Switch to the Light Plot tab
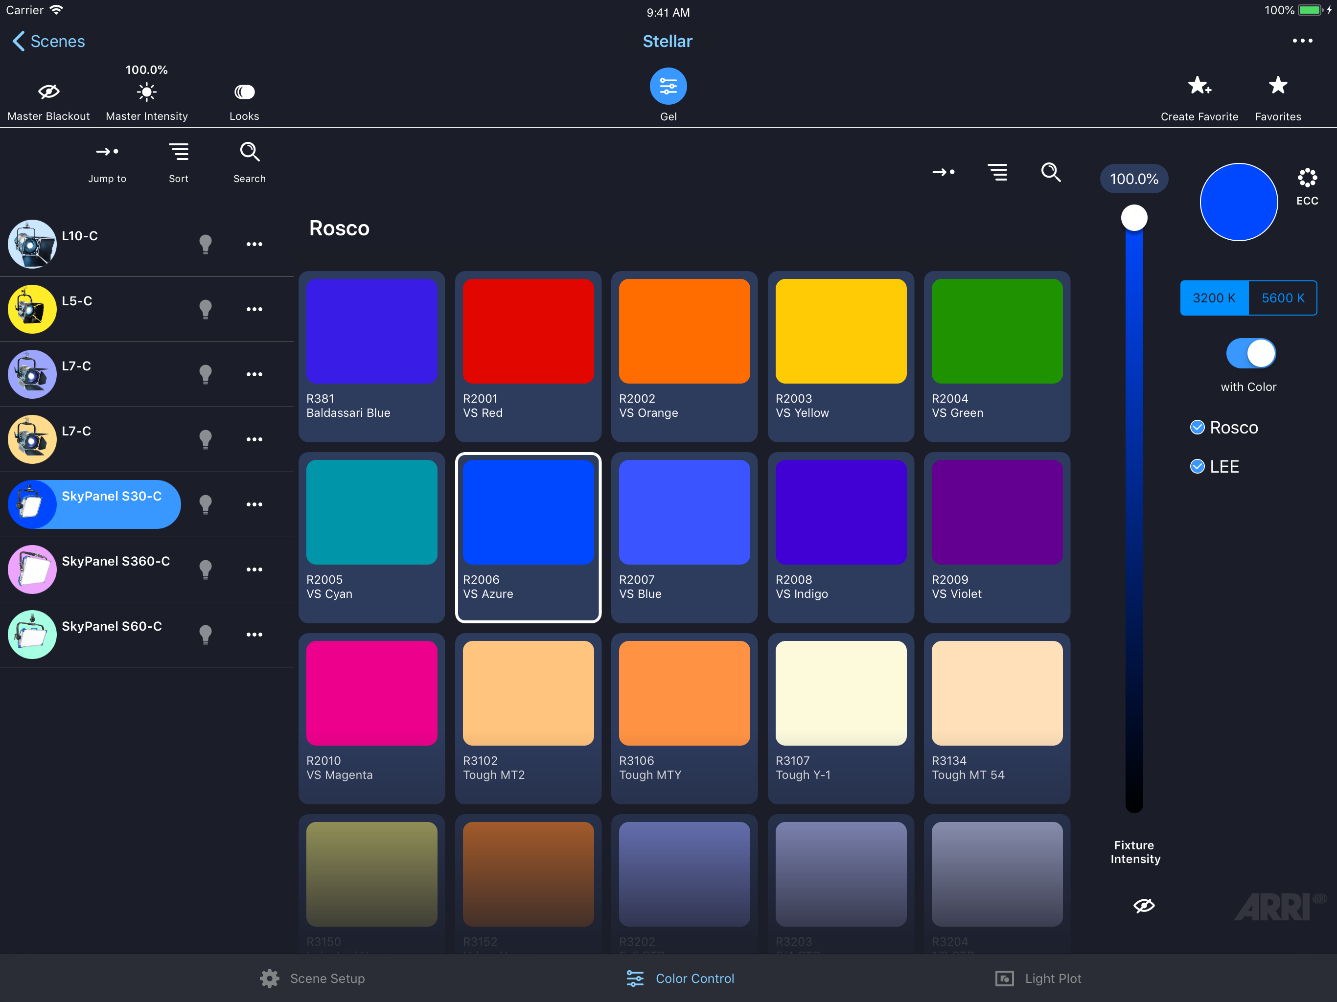 pos(1038,979)
